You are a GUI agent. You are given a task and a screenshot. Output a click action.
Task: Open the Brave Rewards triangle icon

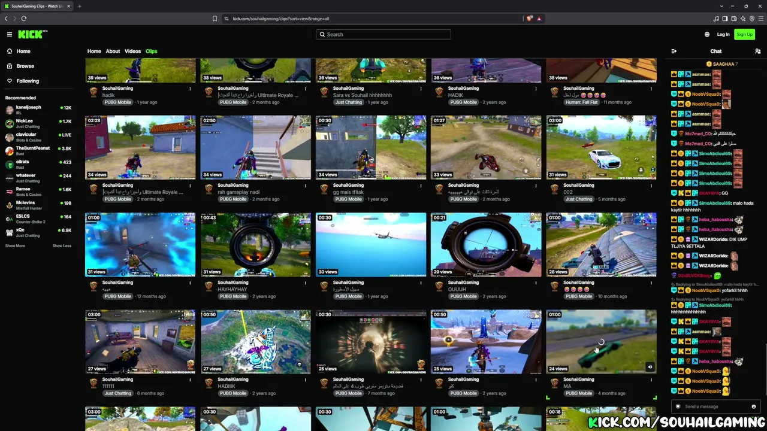(539, 19)
